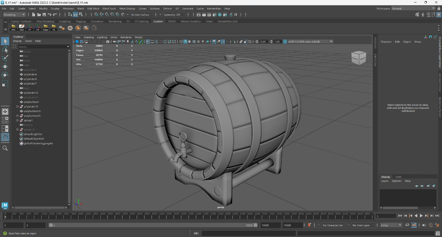Click the Play forwards button
This screenshot has height=237, width=442.
(421, 216)
